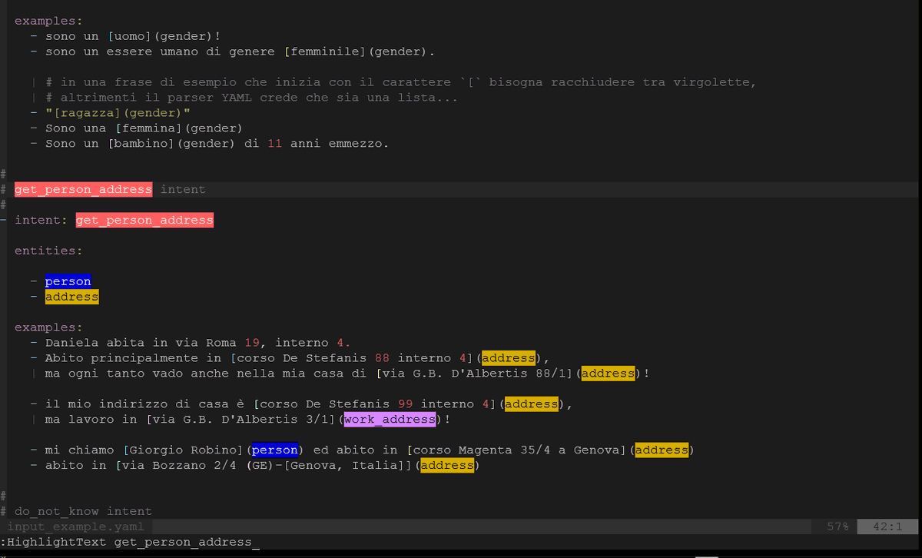Click the name 'Daniela' in the first example
922x558 pixels.
tap(71, 343)
